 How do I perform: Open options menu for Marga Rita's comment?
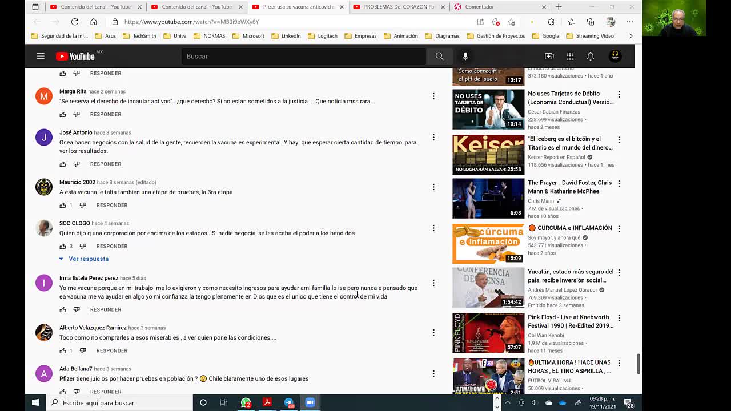tap(433, 96)
